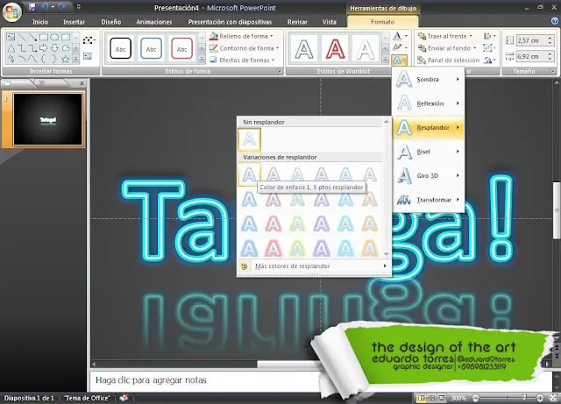Open the Animaciones ribbon tab

click(154, 21)
